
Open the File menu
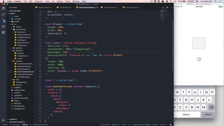(x=25, y=1)
